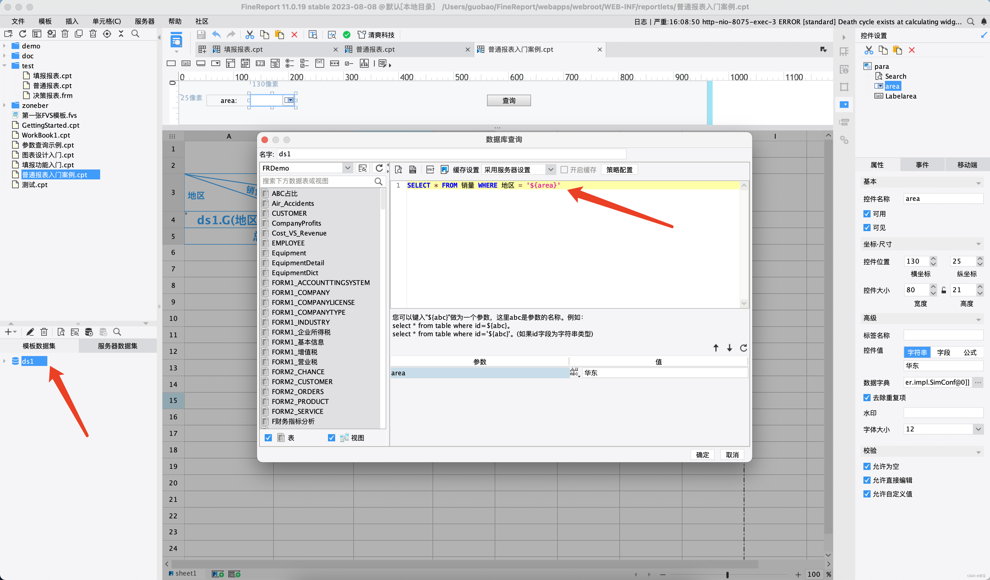Click the green check validate icon

coord(346,35)
